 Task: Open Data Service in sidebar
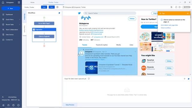tap(10, 35)
